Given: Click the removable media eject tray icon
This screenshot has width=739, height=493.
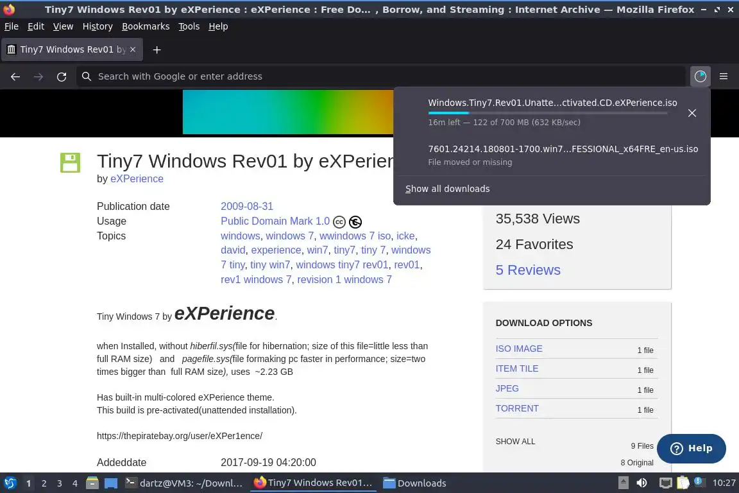Looking at the screenshot, I should 623,483.
